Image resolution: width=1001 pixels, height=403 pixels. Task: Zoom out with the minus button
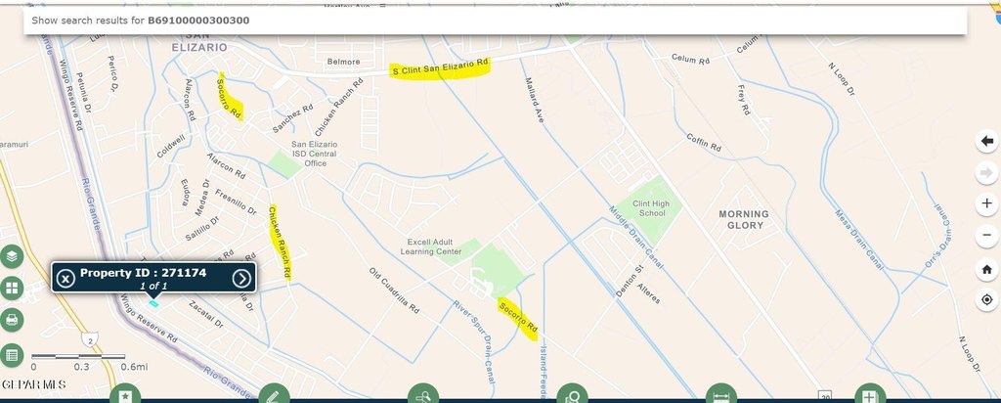tap(987, 235)
